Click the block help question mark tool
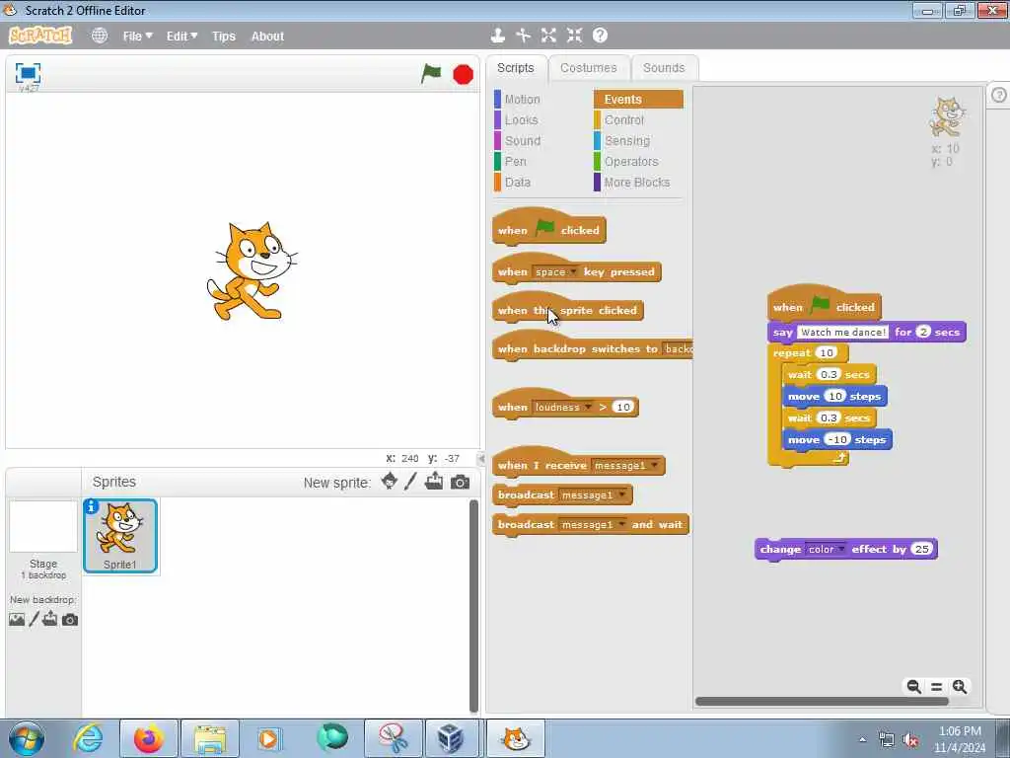1010x758 pixels. [x=600, y=36]
